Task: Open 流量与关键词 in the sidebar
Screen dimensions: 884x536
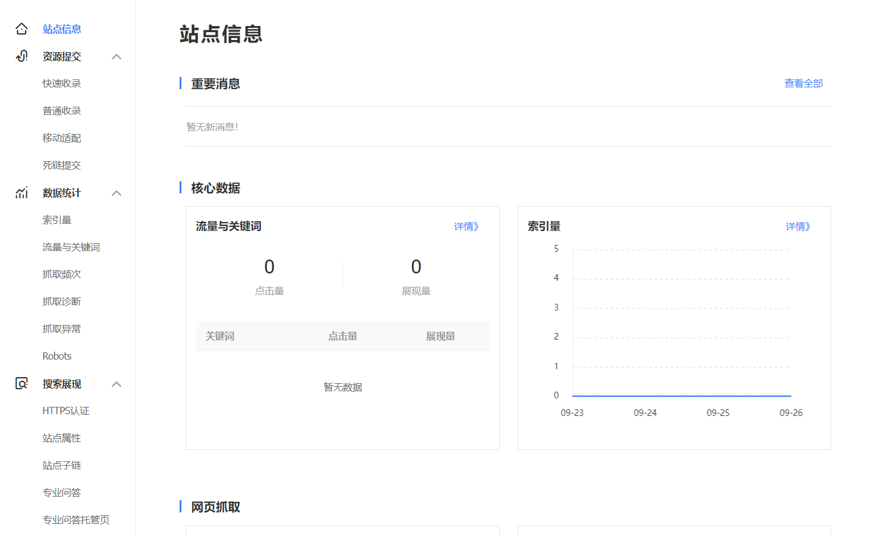Action: click(72, 247)
